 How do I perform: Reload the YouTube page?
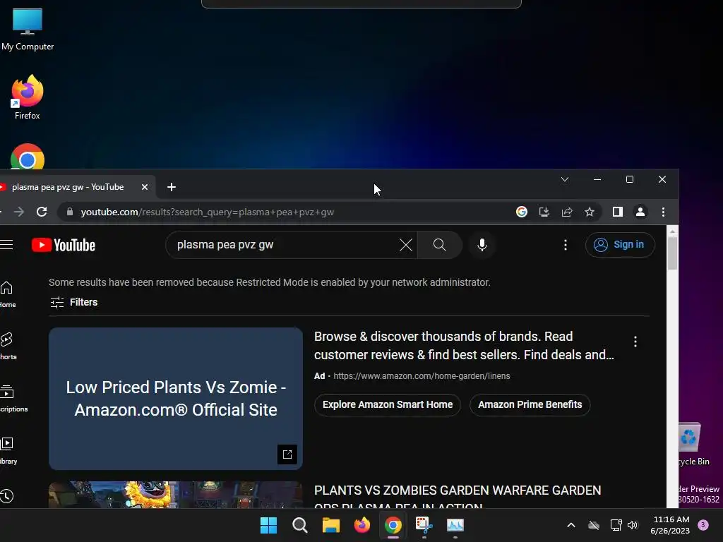point(42,212)
